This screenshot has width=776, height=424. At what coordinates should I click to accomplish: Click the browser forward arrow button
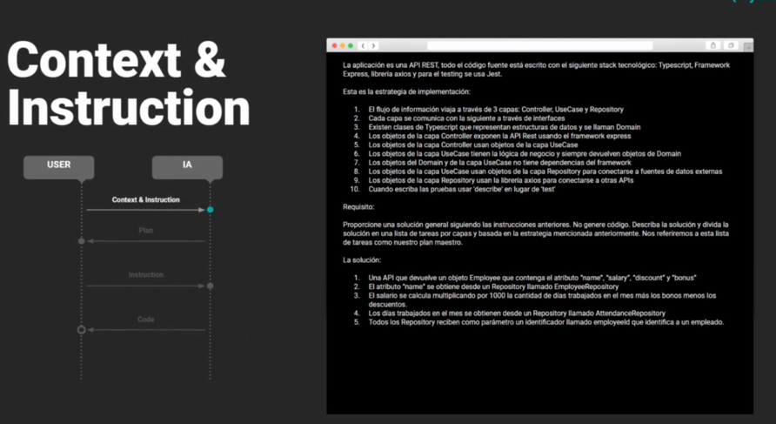point(373,45)
